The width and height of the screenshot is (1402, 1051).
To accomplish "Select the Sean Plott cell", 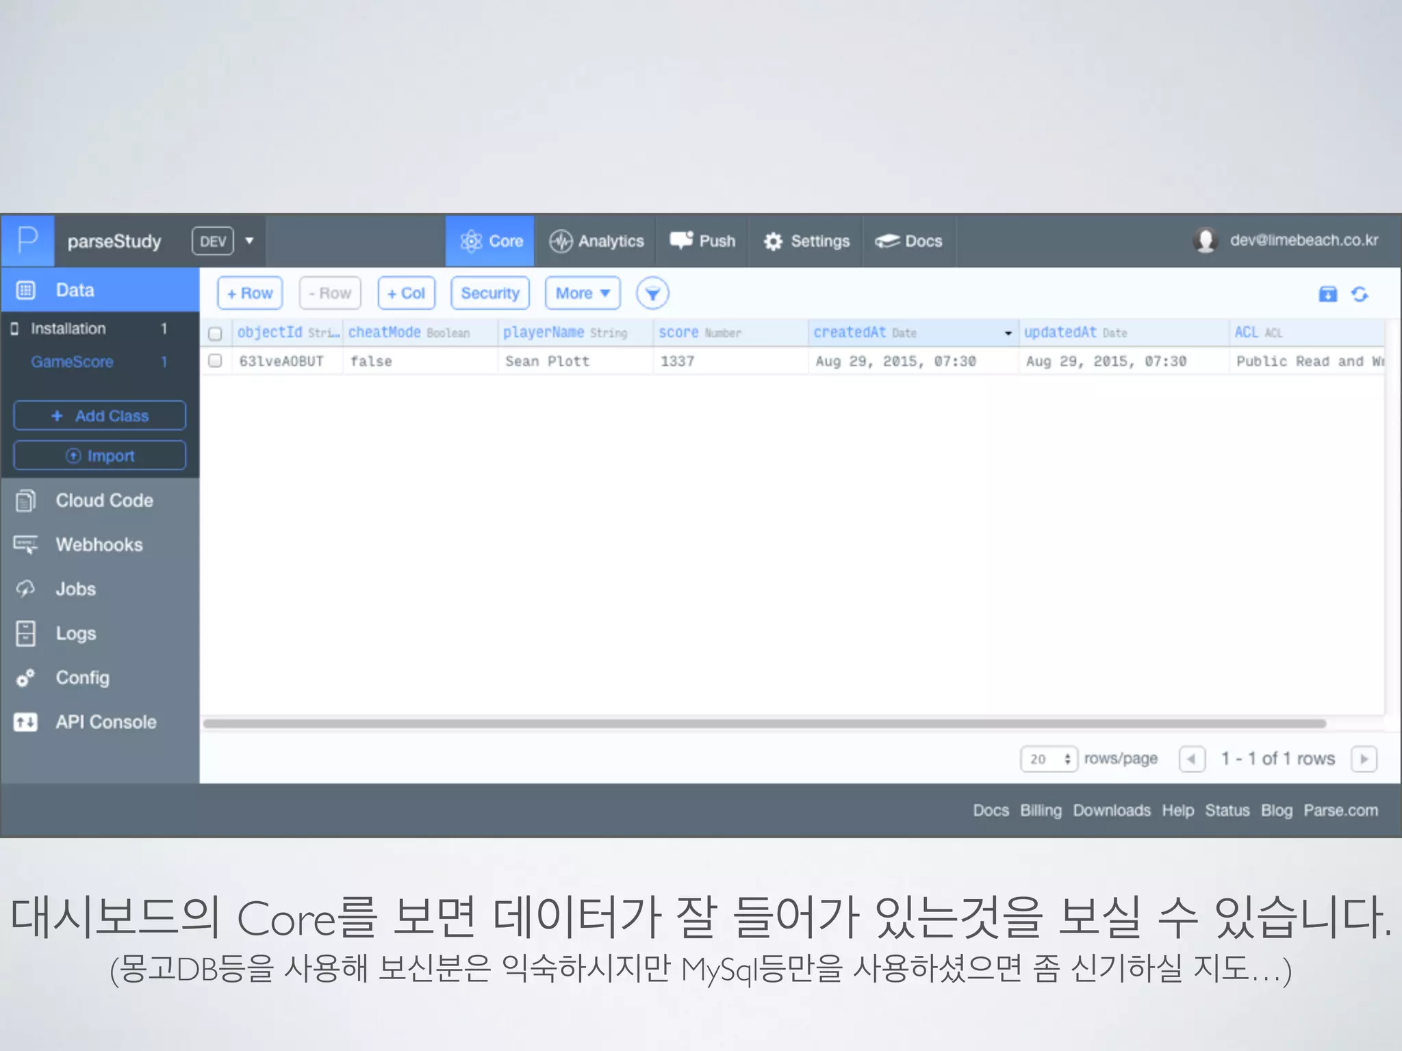I will pyautogui.click(x=576, y=361).
